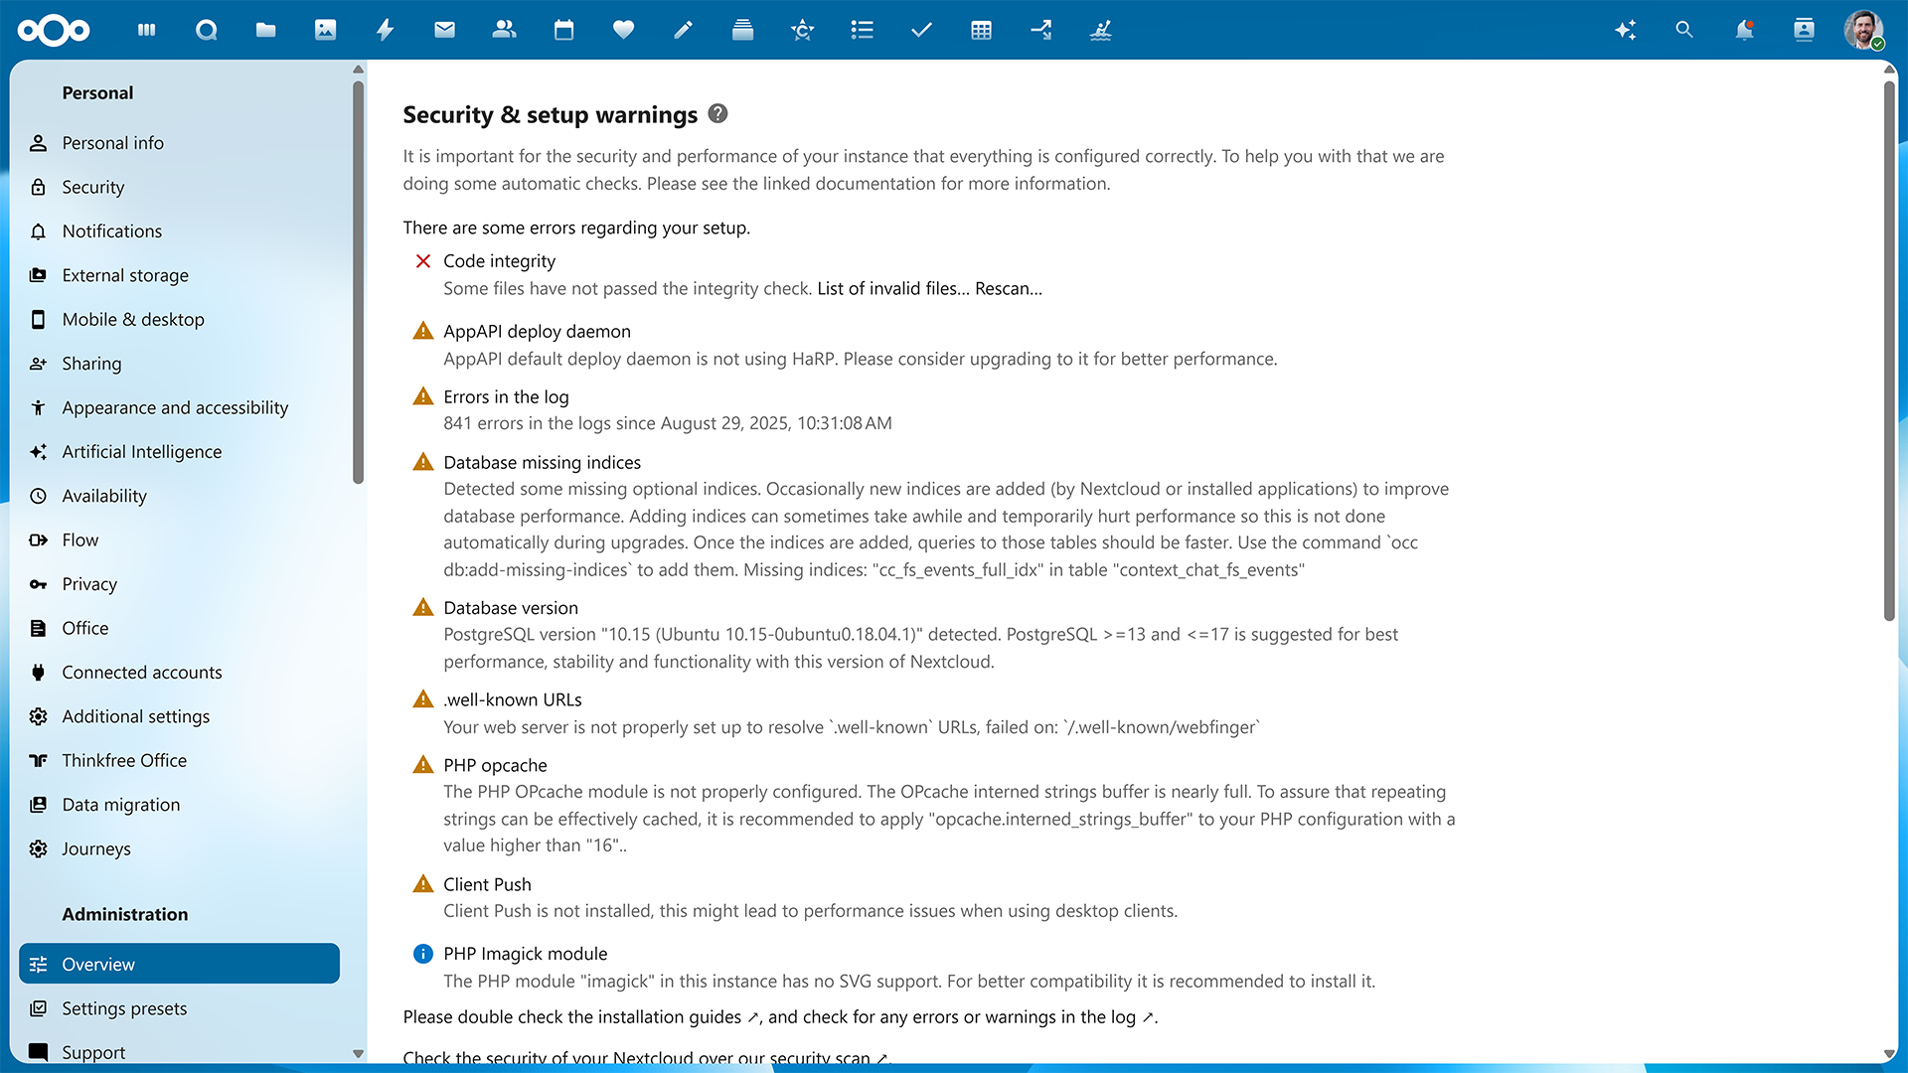
Task: Open the Nextcloud Assistant sparkle icon
Action: (x=1625, y=30)
